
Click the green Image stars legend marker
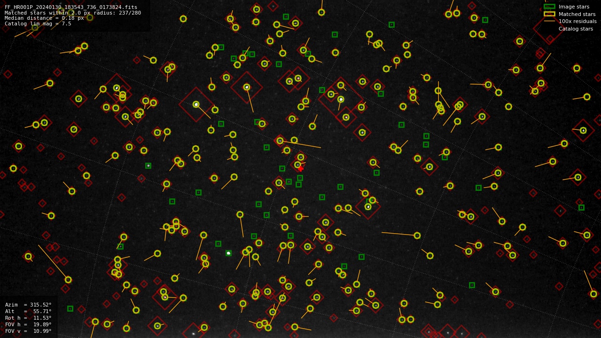click(x=549, y=7)
